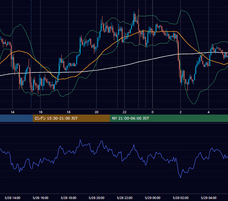Click the '5/28 20:00' timestamp label
Viewport: 228px width, 201px height.
point(97,198)
